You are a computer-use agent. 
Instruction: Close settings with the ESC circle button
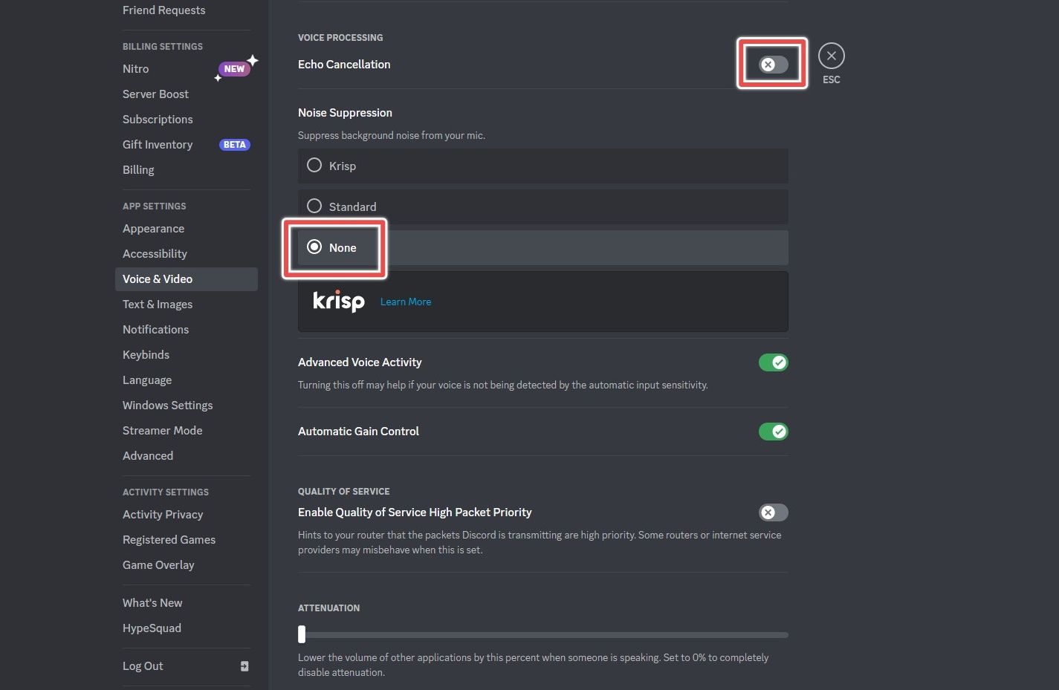coord(831,56)
